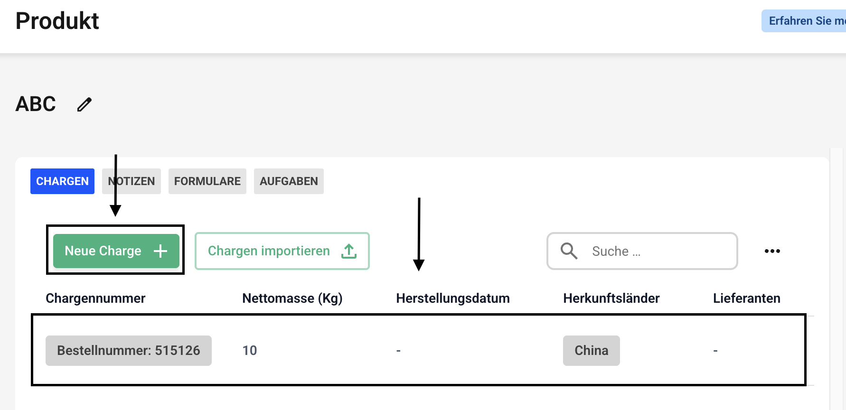Screen dimensions: 846x410
Task: Open the NOTIZEN tab
Action: (x=132, y=181)
